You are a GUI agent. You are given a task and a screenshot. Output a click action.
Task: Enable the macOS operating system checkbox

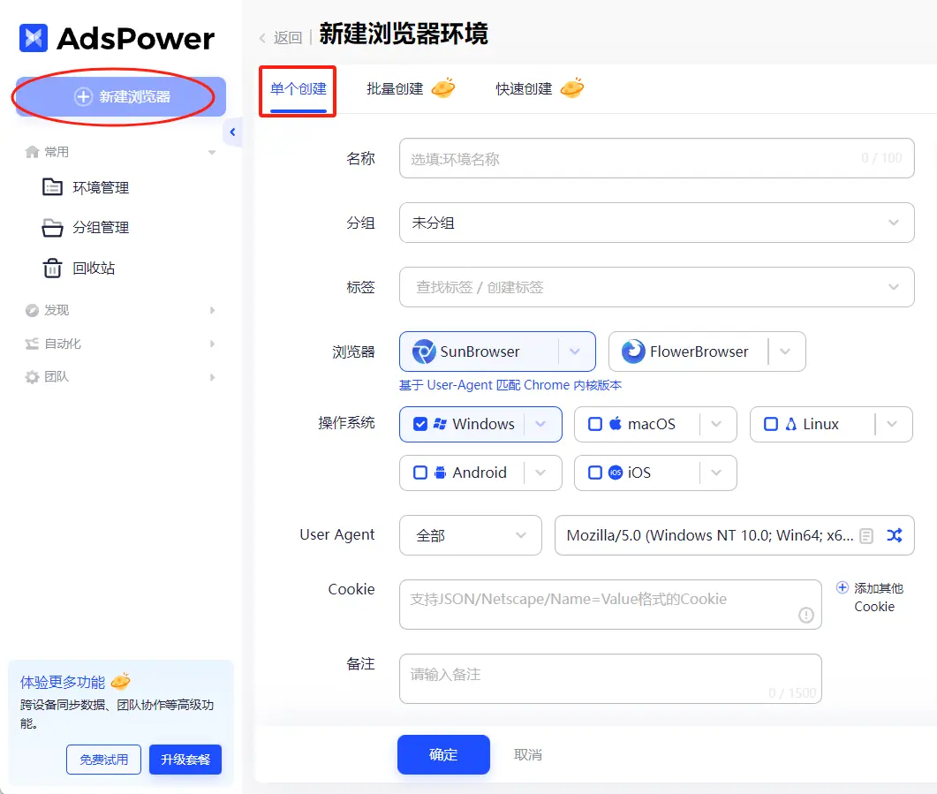click(x=595, y=424)
